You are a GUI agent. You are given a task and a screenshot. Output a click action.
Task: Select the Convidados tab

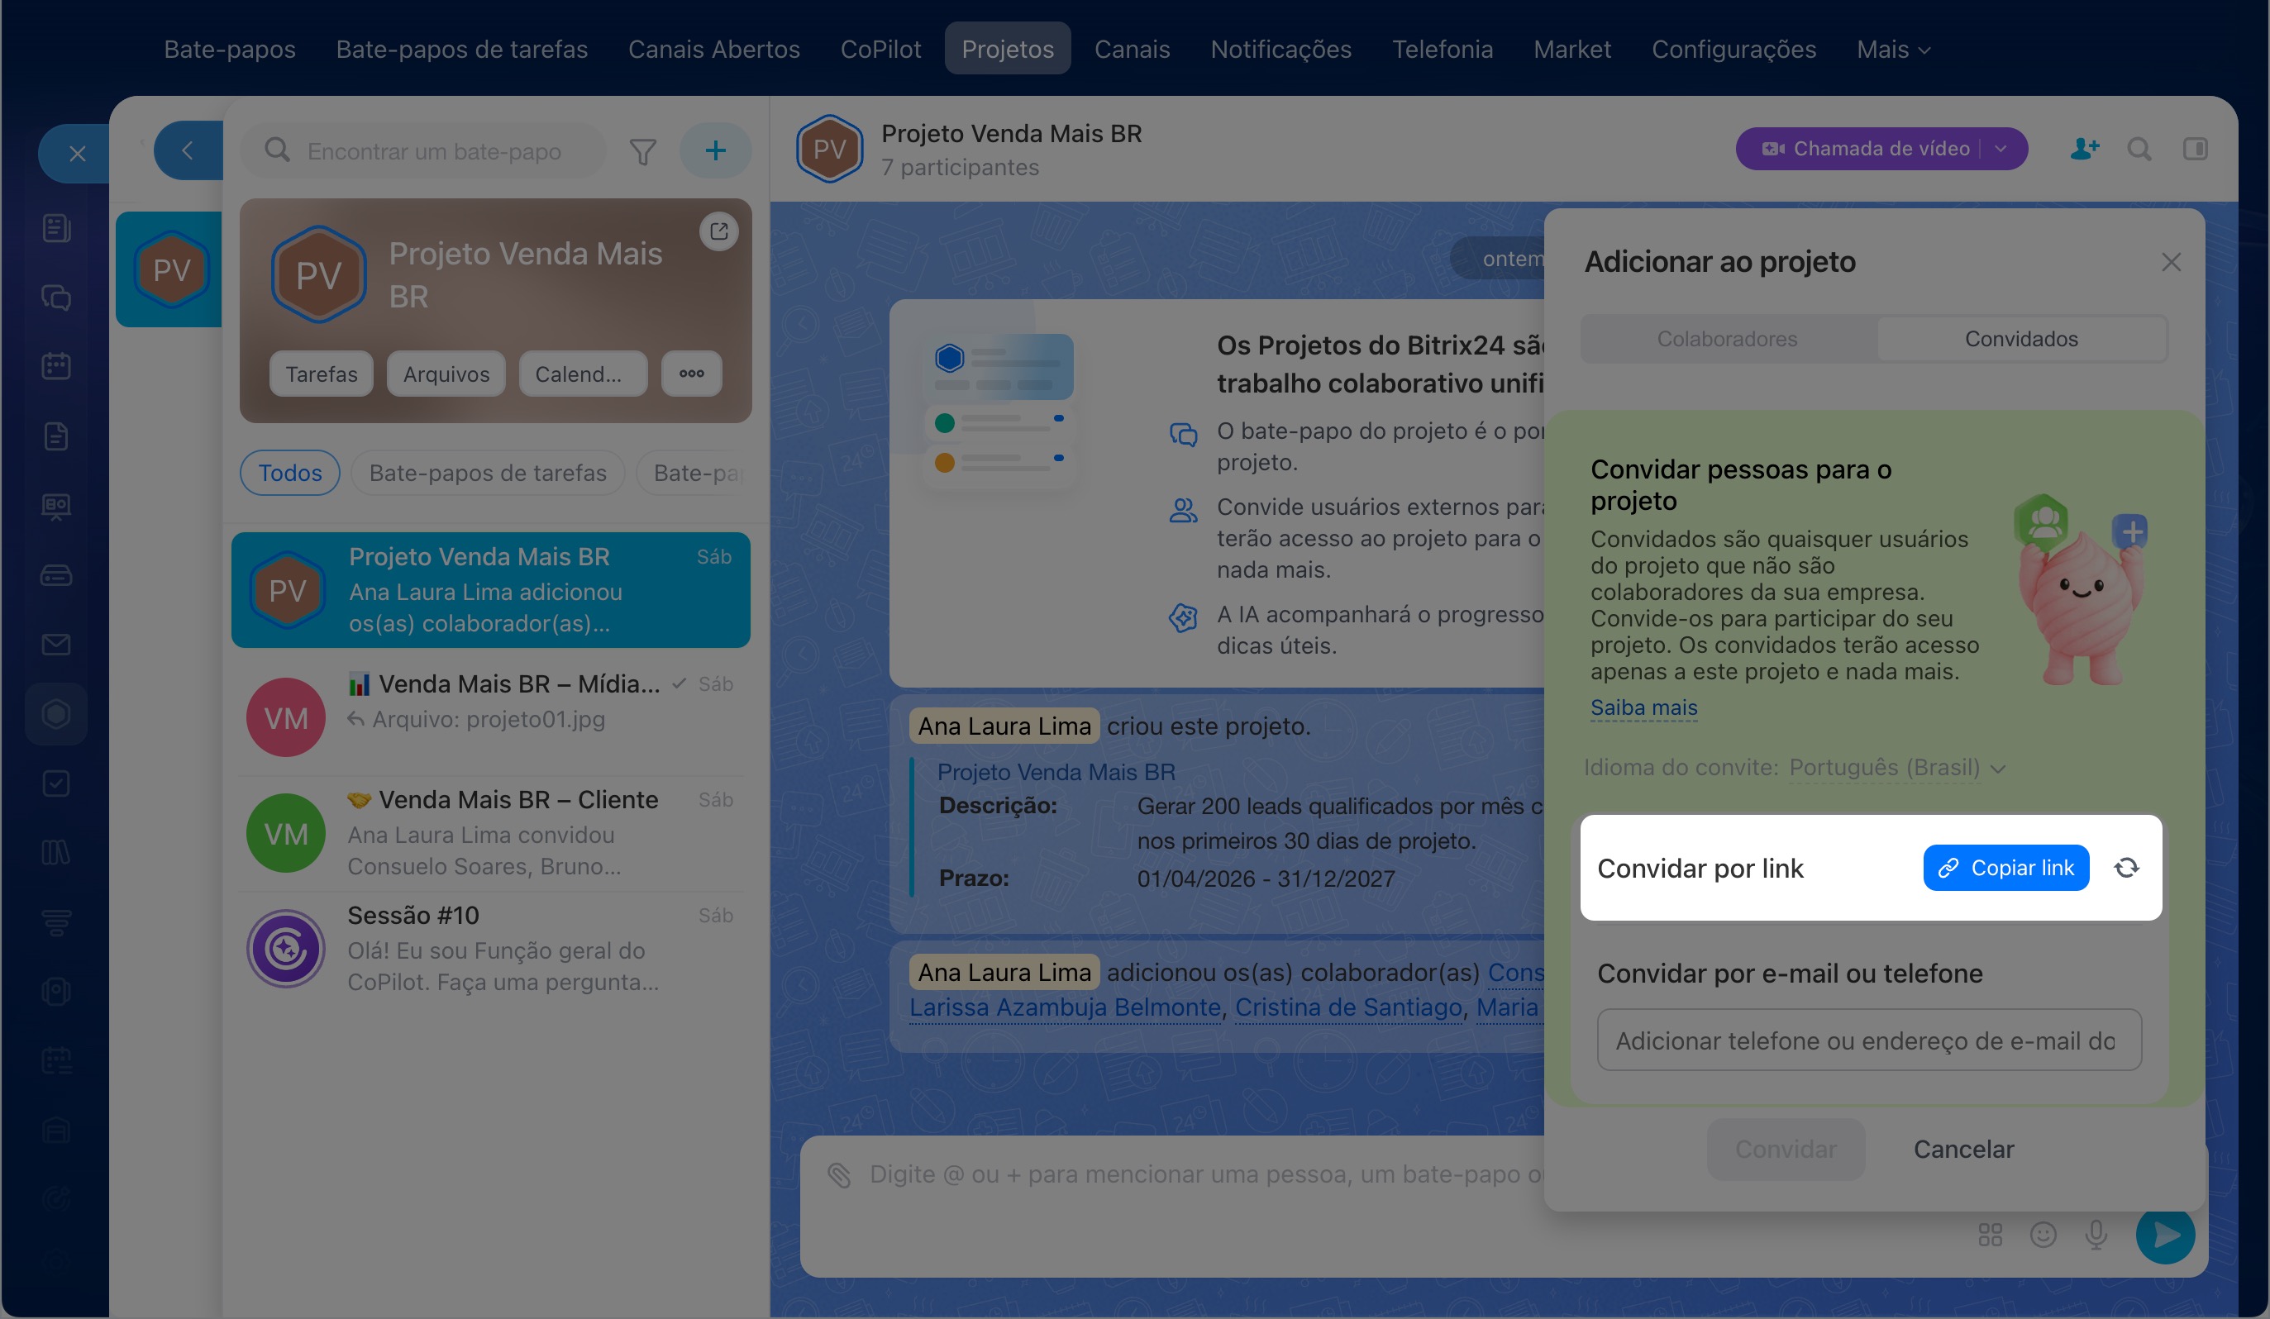[x=2021, y=339]
